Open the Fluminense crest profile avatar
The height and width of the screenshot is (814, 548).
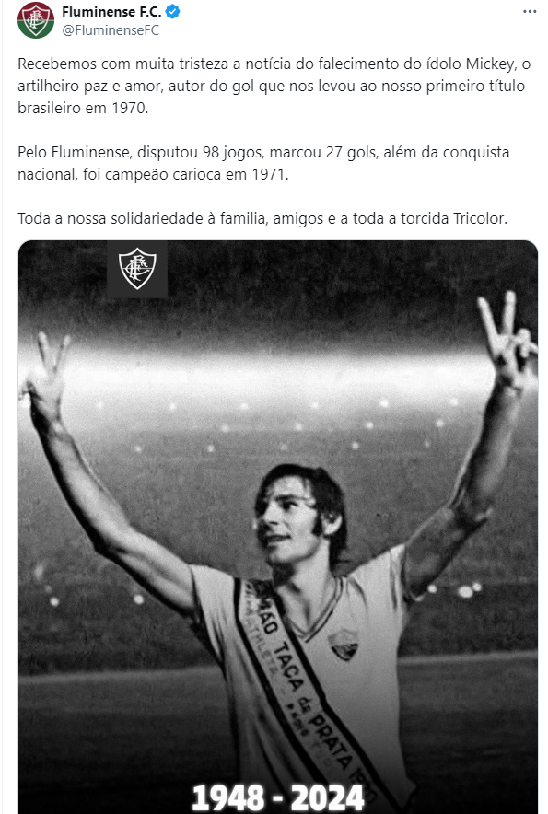35,20
